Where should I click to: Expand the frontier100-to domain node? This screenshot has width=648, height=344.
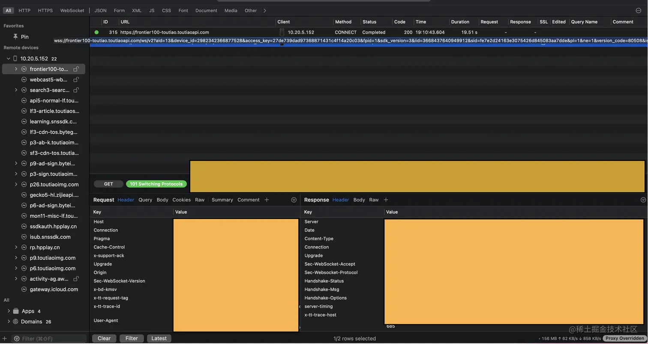16,69
